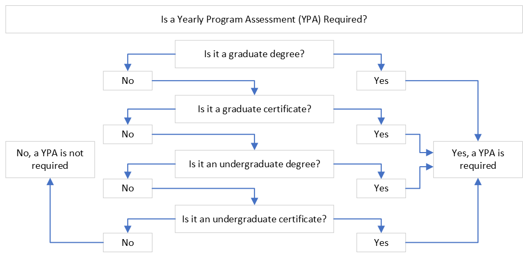Viewport: 528px width, 259px height.
Task: Select the No box under undergraduate certificate question
Action: [x=128, y=243]
